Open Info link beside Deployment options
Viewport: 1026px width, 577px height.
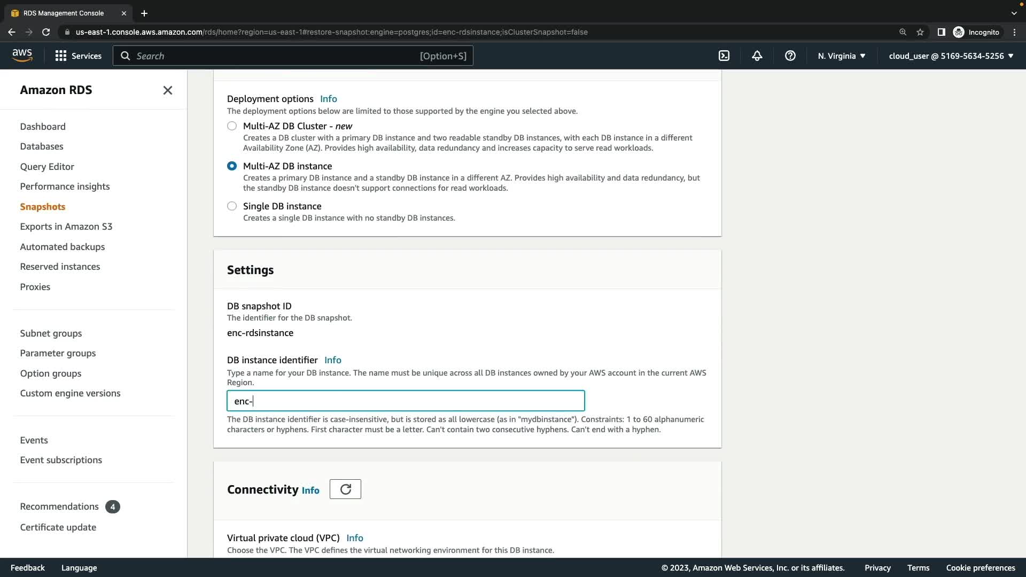(328, 99)
